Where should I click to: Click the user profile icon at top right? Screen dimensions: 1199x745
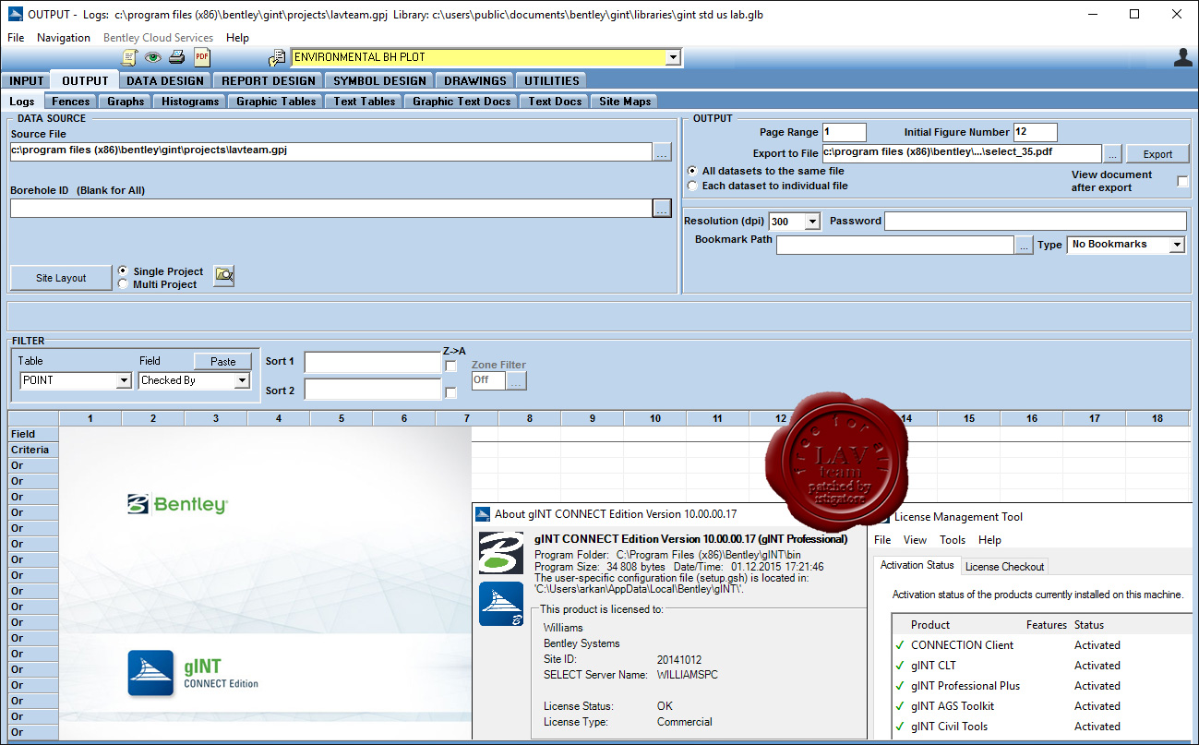[1182, 58]
